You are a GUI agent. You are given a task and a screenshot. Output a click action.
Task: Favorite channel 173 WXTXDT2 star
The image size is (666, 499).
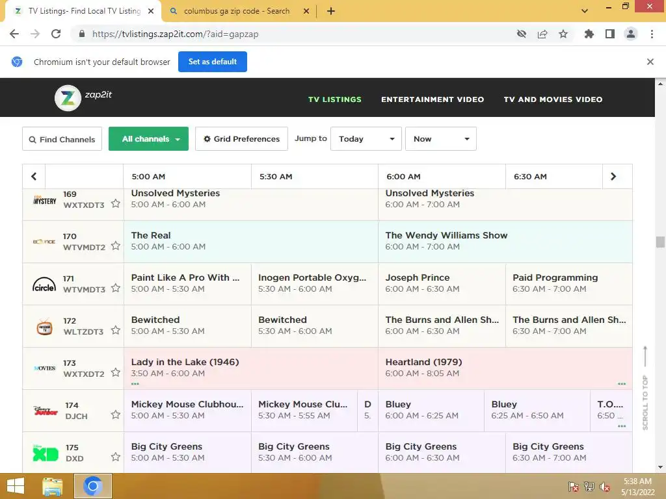(116, 372)
